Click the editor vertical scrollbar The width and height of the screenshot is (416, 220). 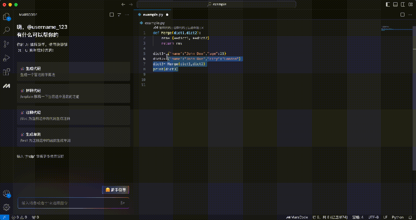click(x=414, y=98)
